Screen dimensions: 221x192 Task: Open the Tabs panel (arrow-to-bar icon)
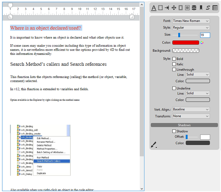tap(167, 8)
